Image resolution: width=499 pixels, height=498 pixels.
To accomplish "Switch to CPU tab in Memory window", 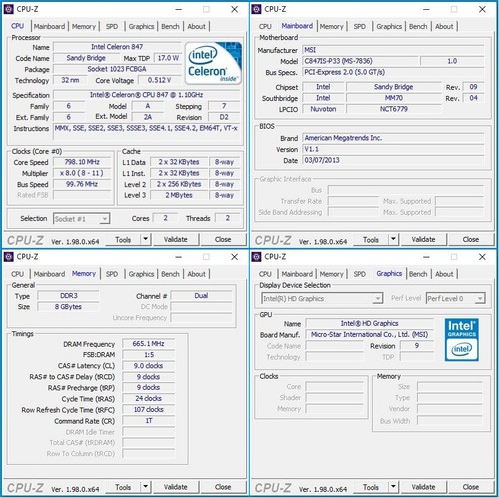I will (17, 274).
